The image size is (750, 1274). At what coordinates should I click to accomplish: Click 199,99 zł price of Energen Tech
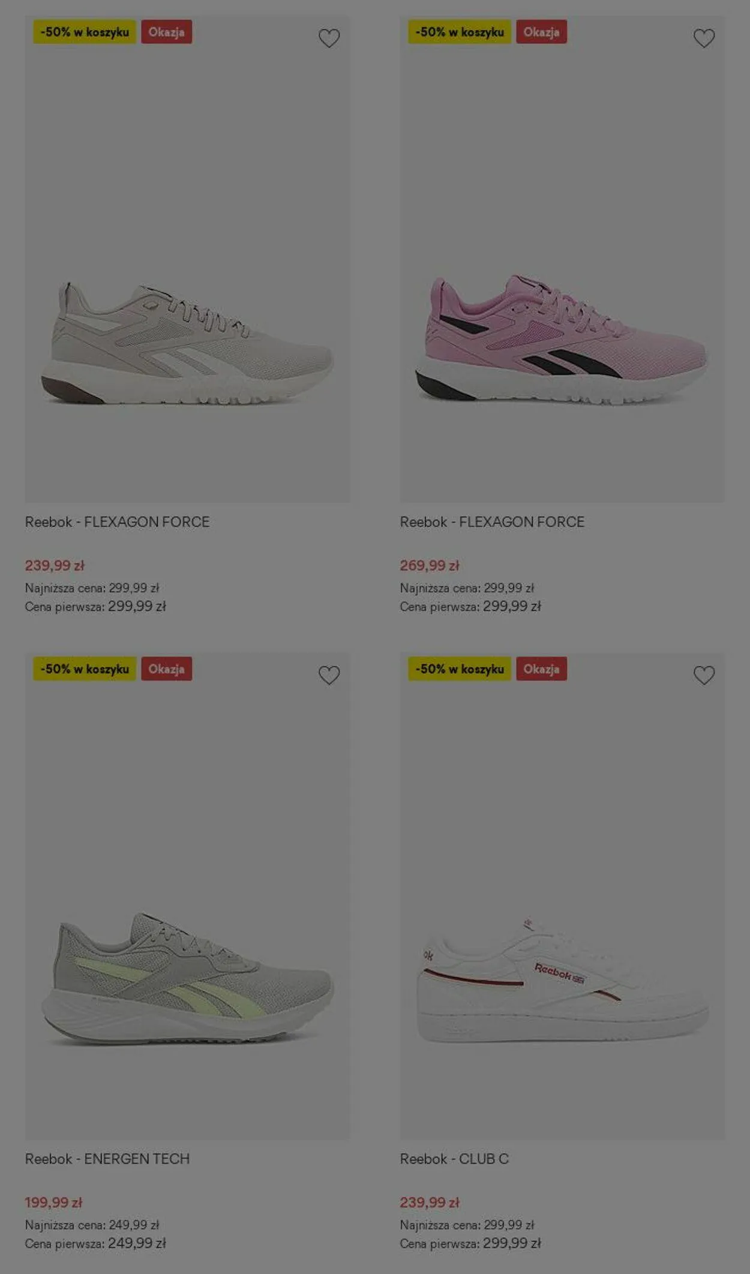click(x=53, y=1203)
